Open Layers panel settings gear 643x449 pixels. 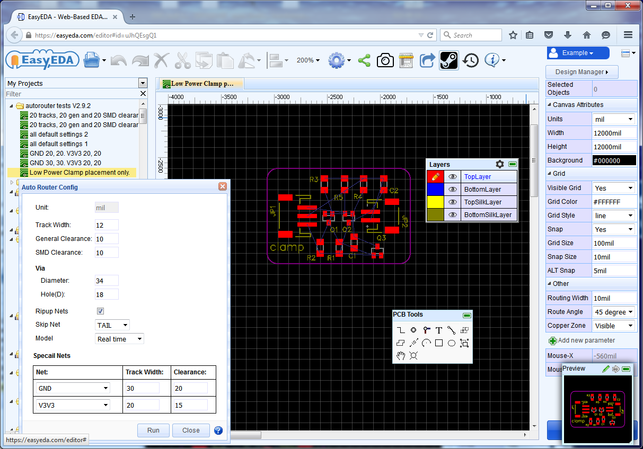[499, 165]
